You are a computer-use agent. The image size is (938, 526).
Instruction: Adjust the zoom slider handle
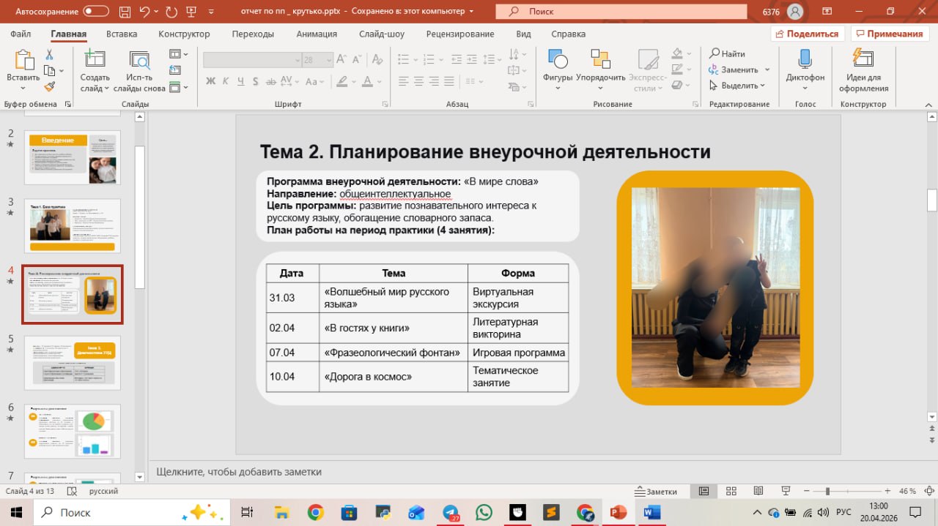[x=827, y=492]
